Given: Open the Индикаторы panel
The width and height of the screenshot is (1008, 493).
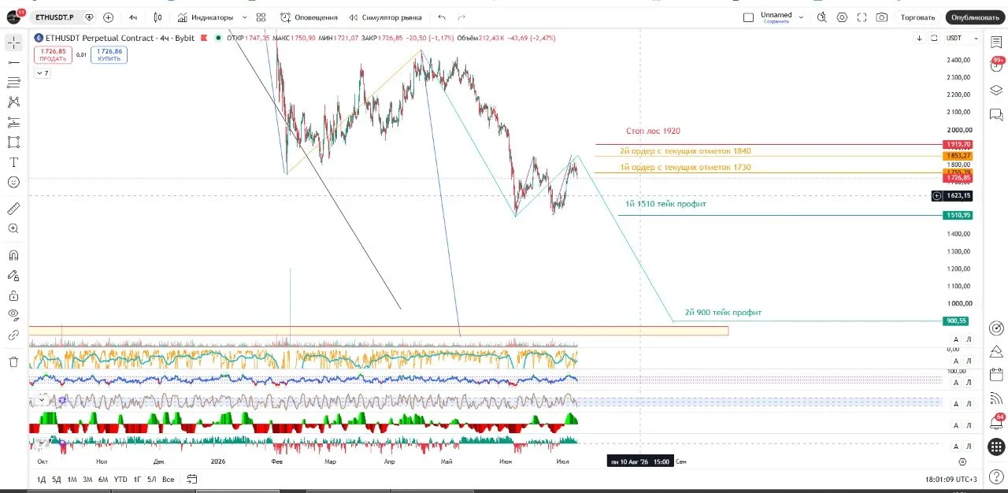Looking at the screenshot, I should click(205, 17).
